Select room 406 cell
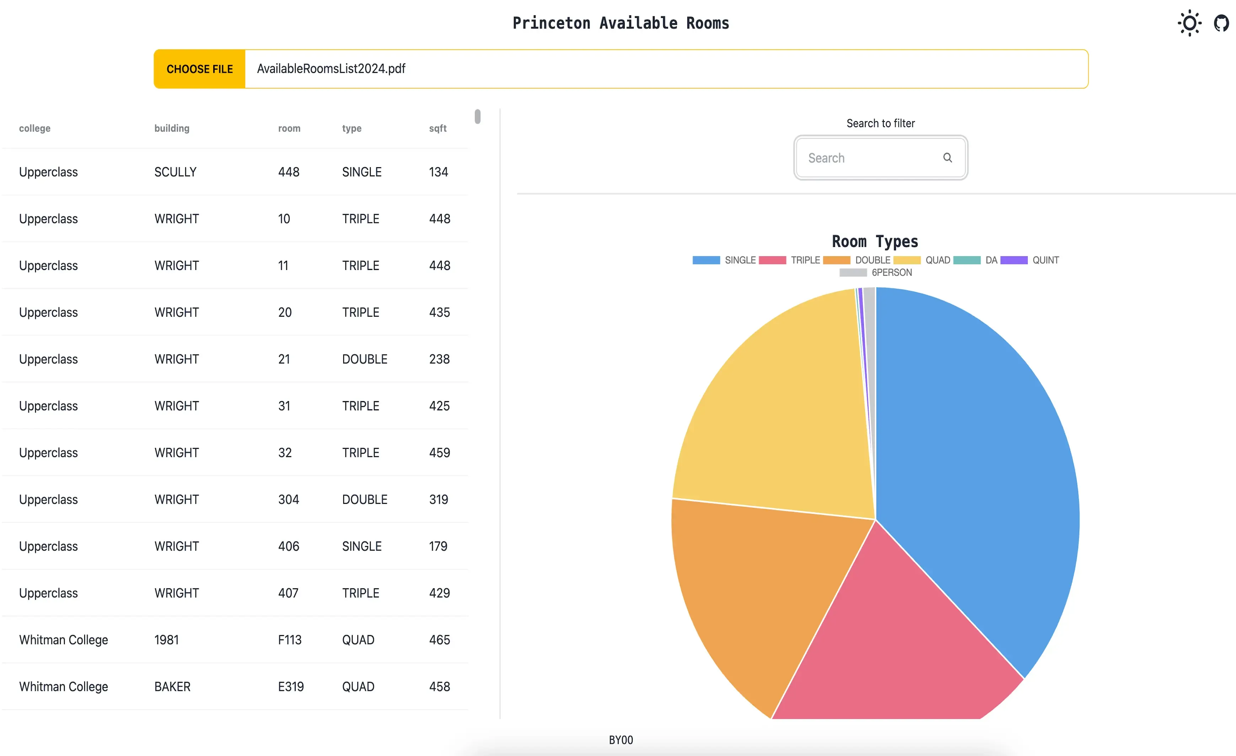This screenshot has height=756, width=1236. tap(289, 546)
